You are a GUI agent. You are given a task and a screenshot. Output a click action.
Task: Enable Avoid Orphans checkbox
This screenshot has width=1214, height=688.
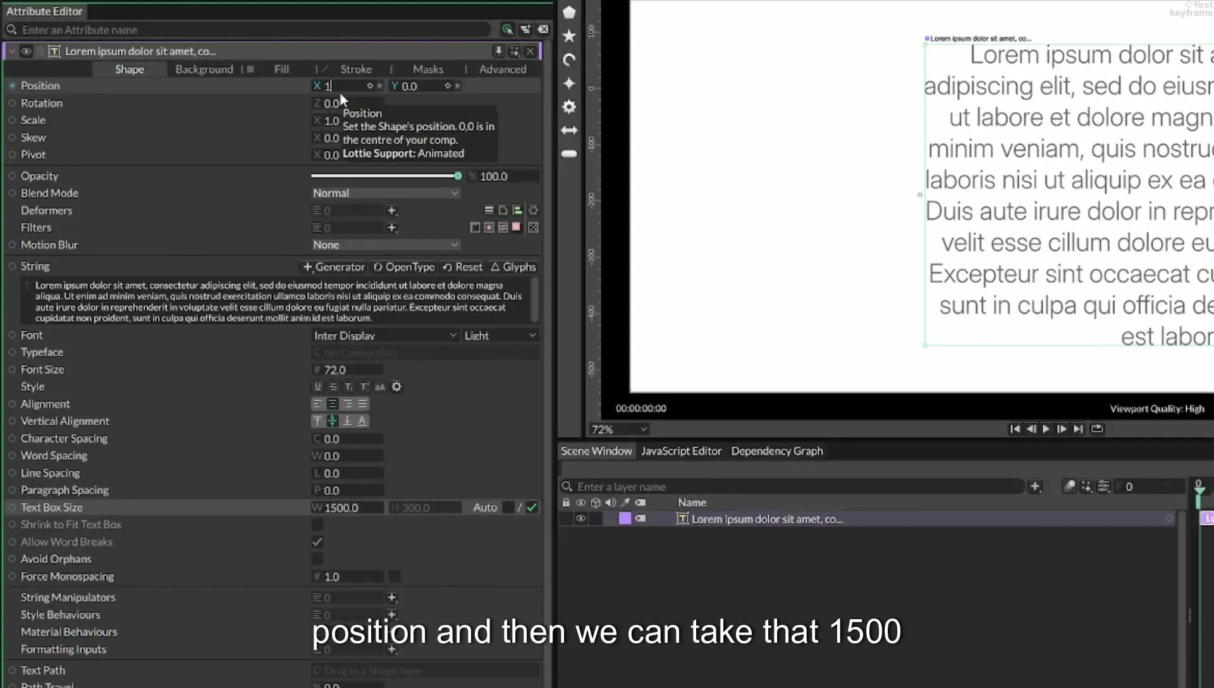click(x=317, y=559)
